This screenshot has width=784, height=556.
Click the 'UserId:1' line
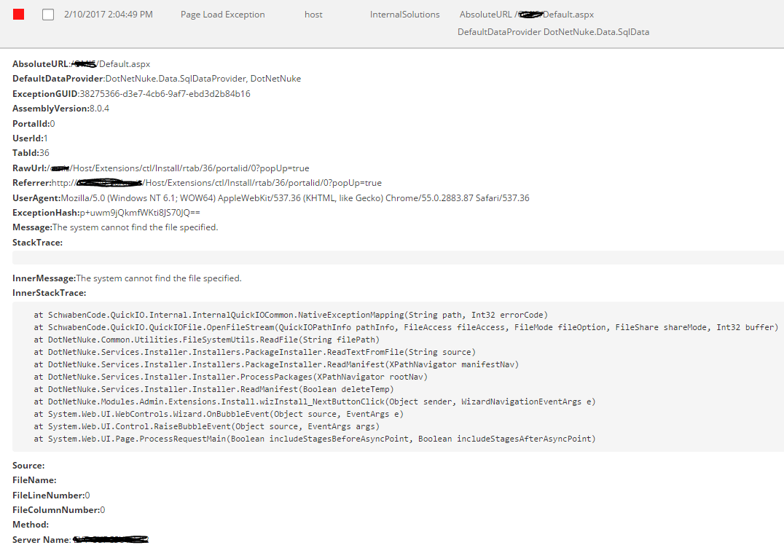[30, 138]
